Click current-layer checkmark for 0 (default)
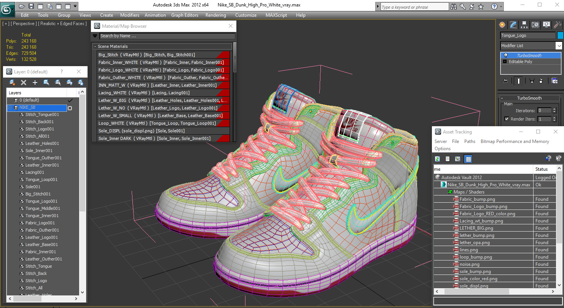 coord(70,100)
